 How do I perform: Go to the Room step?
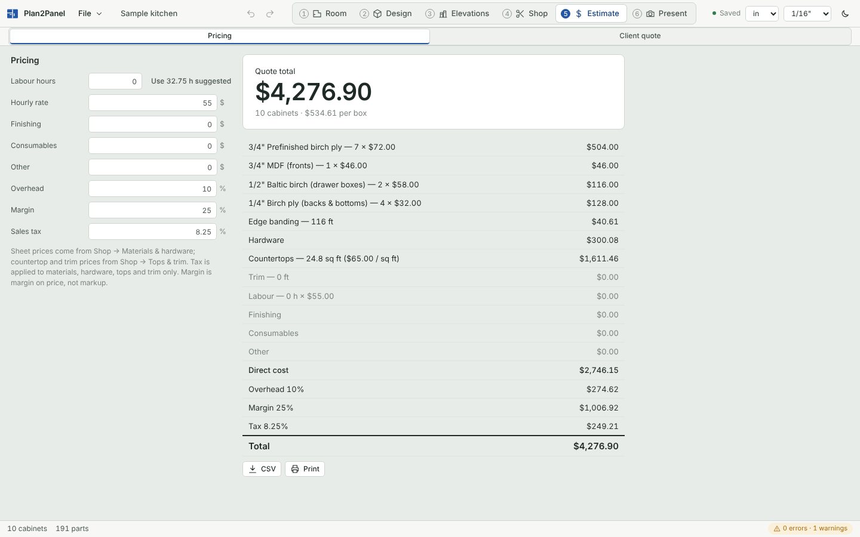(323, 13)
